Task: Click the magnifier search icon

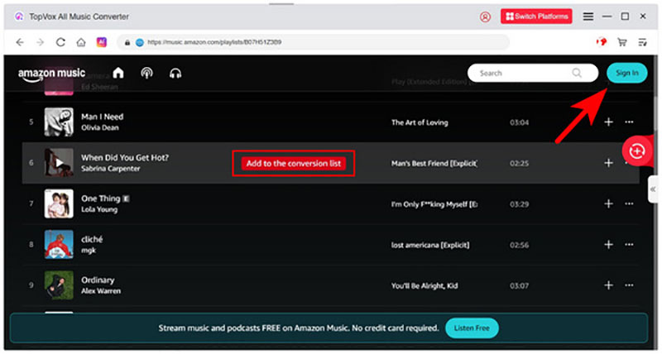Action: pos(577,73)
